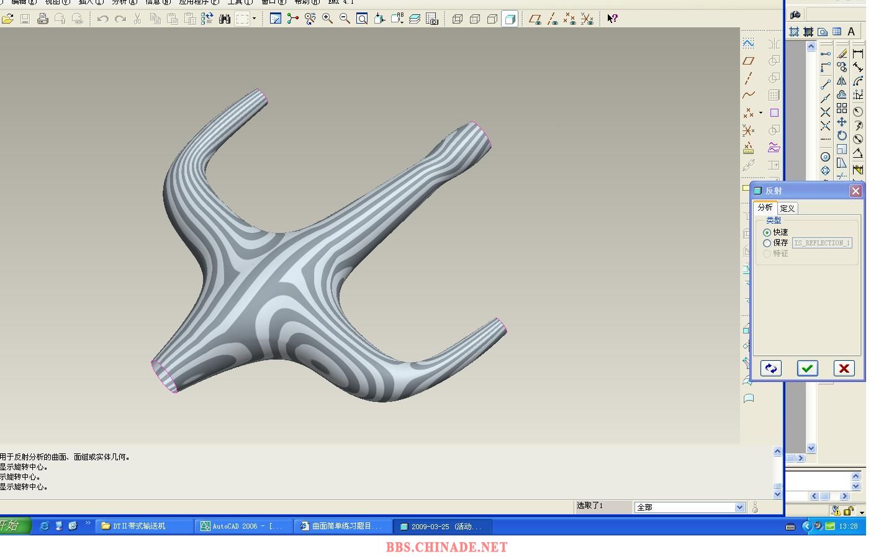This screenshot has width=894, height=559.
Task: Click the undo arrow in toolbar
Action: tap(102, 19)
